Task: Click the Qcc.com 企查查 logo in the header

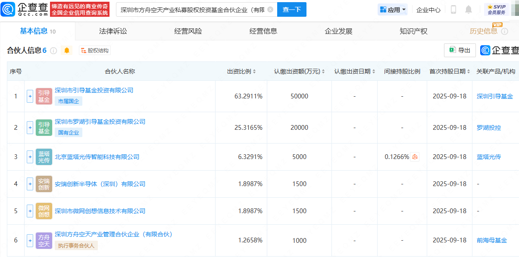Action: point(25,9)
